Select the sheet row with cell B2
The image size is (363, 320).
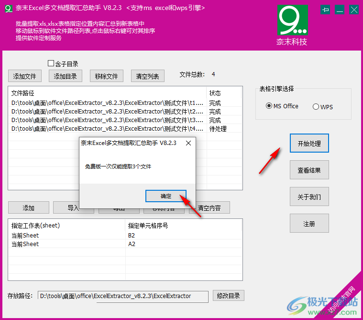[x=125, y=235]
